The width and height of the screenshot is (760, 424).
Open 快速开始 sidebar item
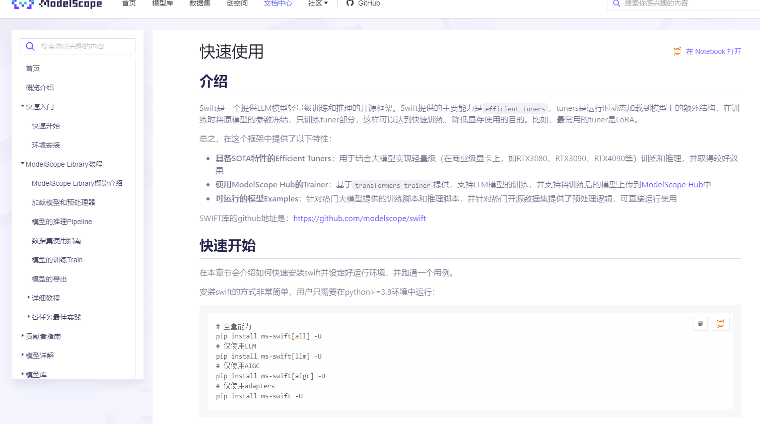tap(46, 126)
